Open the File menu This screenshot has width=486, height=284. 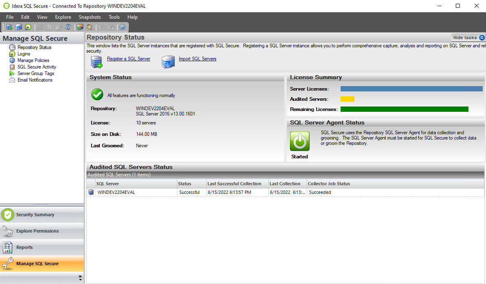coord(10,17)
